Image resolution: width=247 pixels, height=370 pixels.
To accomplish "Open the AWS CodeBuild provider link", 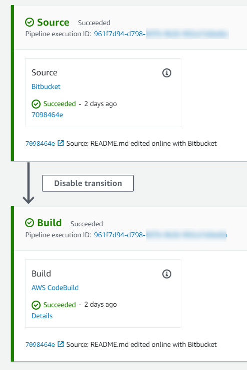I will click(55, 288).
